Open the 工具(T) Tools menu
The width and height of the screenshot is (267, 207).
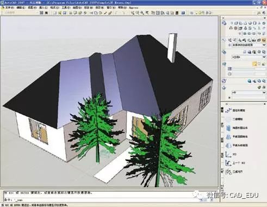[x=66, y=8]
